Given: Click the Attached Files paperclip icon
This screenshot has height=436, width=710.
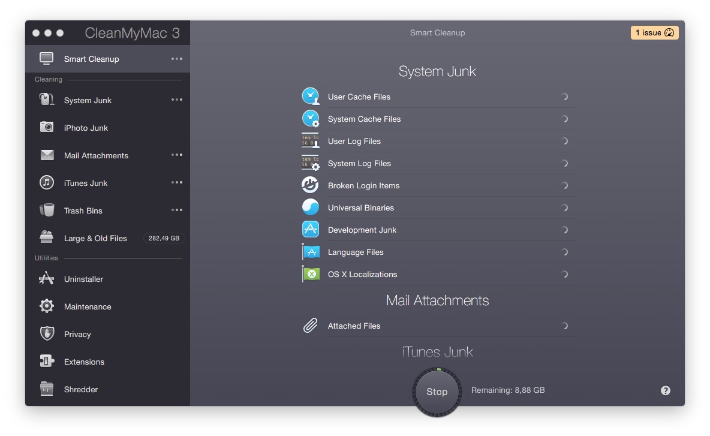Looking at the screenshot, I should tap(310, 326).
